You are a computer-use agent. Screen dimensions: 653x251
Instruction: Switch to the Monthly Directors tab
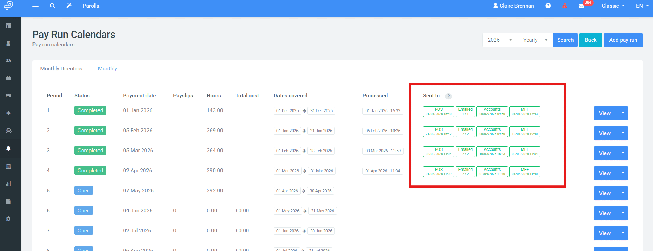click(x=61, y=69)
